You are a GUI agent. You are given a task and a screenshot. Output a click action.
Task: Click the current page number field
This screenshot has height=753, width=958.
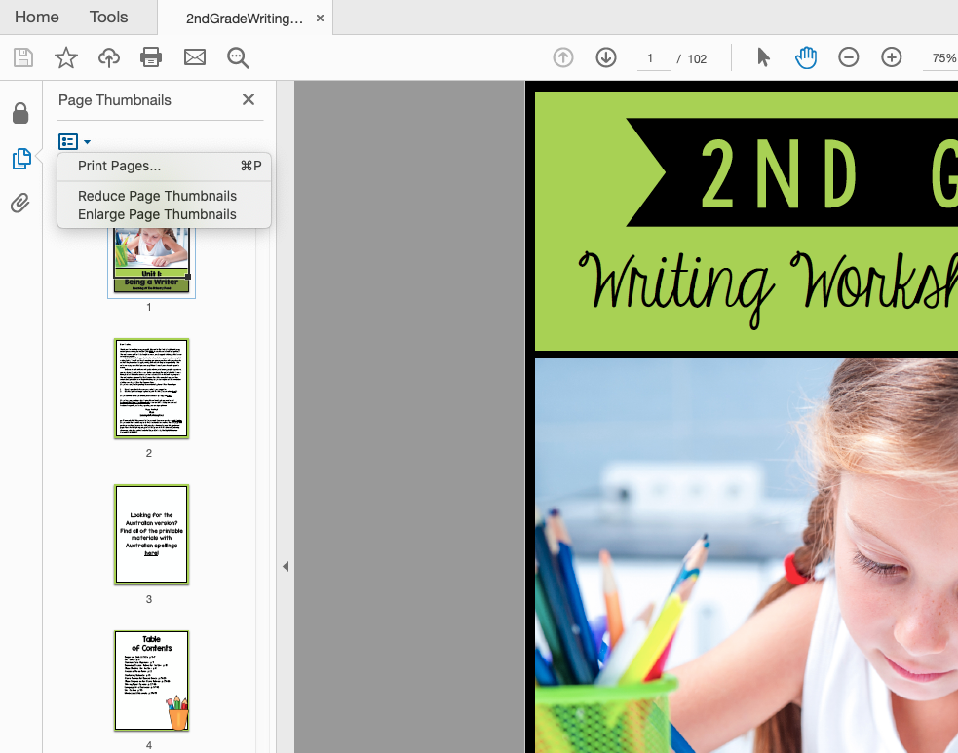[653, 58]
